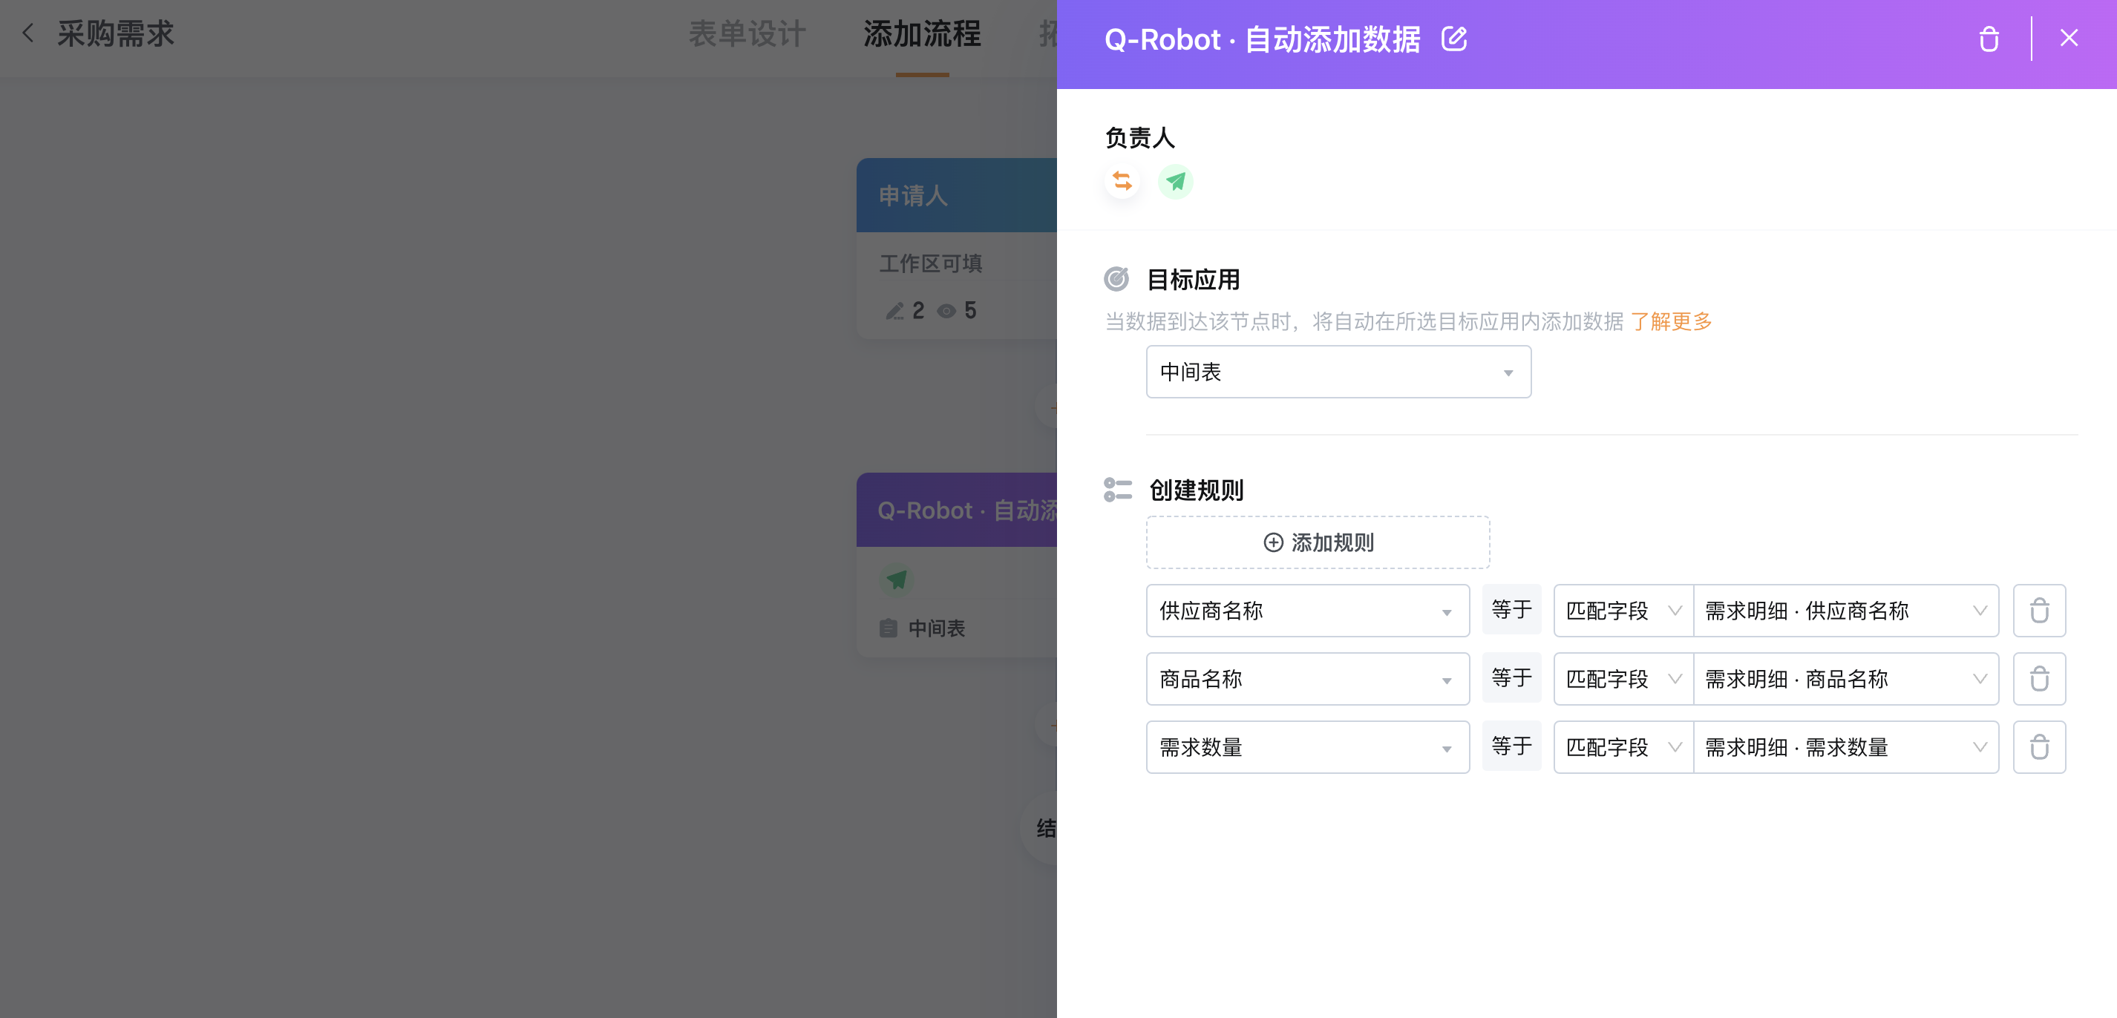Image resolution: width=2117 pixels, height=1018 pixels.
Task: Go back using the arrow beside 采购需求
Action: click(x=29, y=33)
